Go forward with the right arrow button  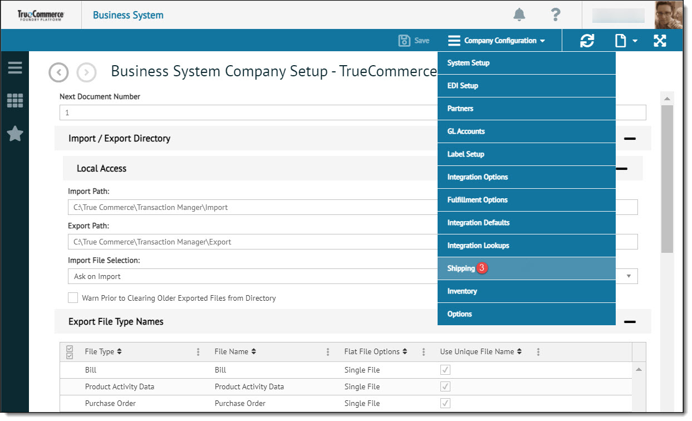tap(86, 72)
